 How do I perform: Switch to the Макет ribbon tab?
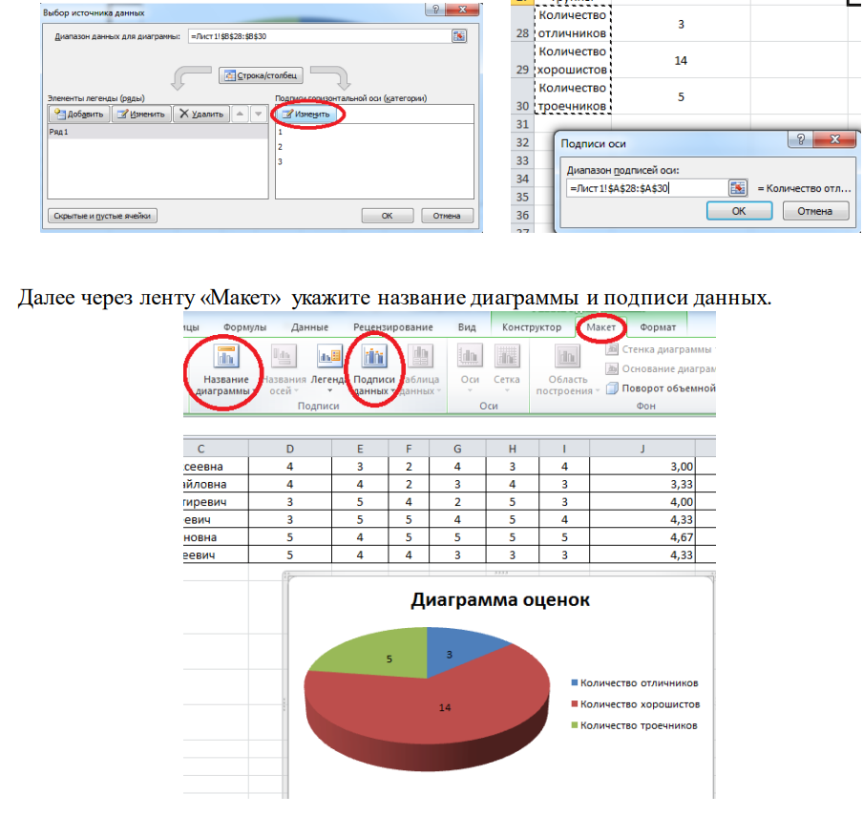pyautogui.click(x=601, y=327)
